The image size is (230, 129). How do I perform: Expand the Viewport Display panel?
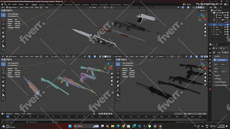pyautogui.click(x=221, y=82)
